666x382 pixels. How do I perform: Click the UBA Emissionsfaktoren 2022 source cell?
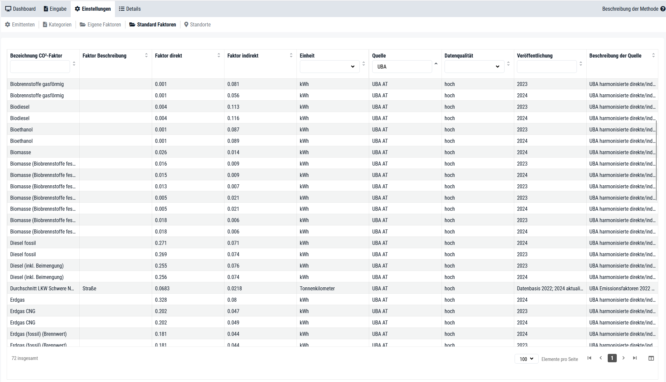(x=622, y=288)
